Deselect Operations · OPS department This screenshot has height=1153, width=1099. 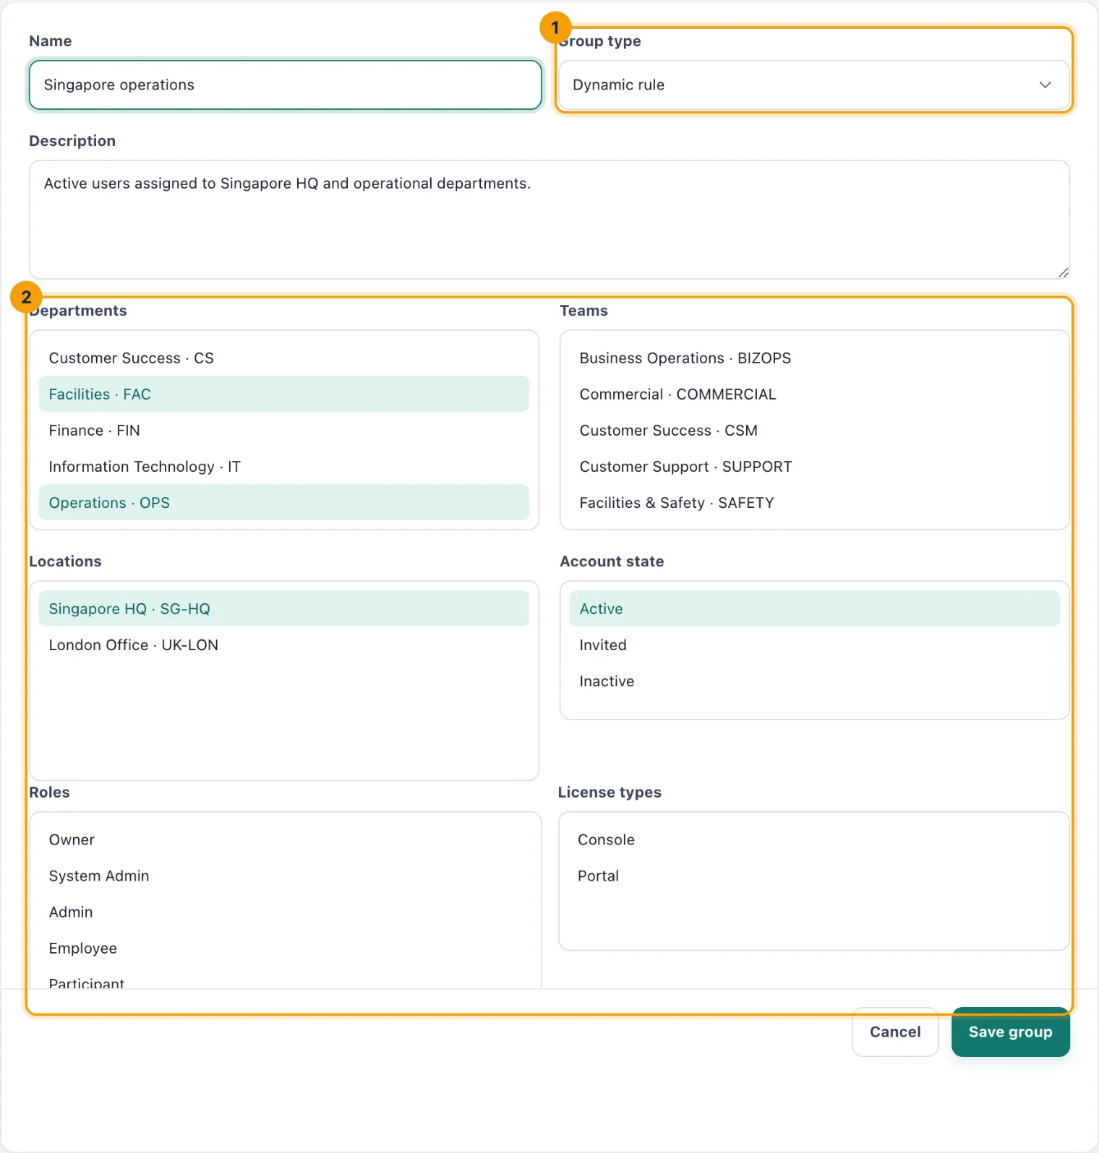(284, 503)
